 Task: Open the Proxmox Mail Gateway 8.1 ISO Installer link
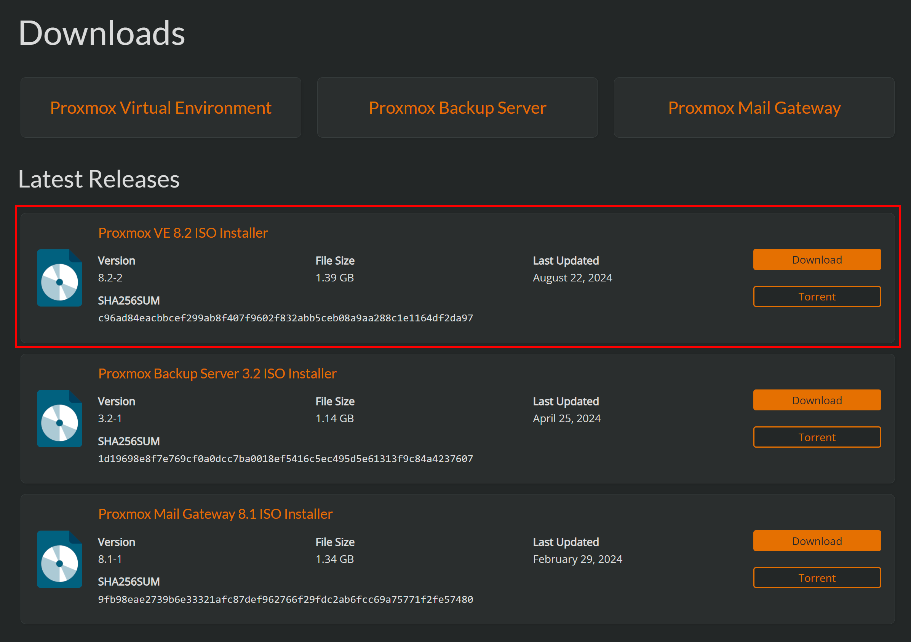[x=215, y=514]
